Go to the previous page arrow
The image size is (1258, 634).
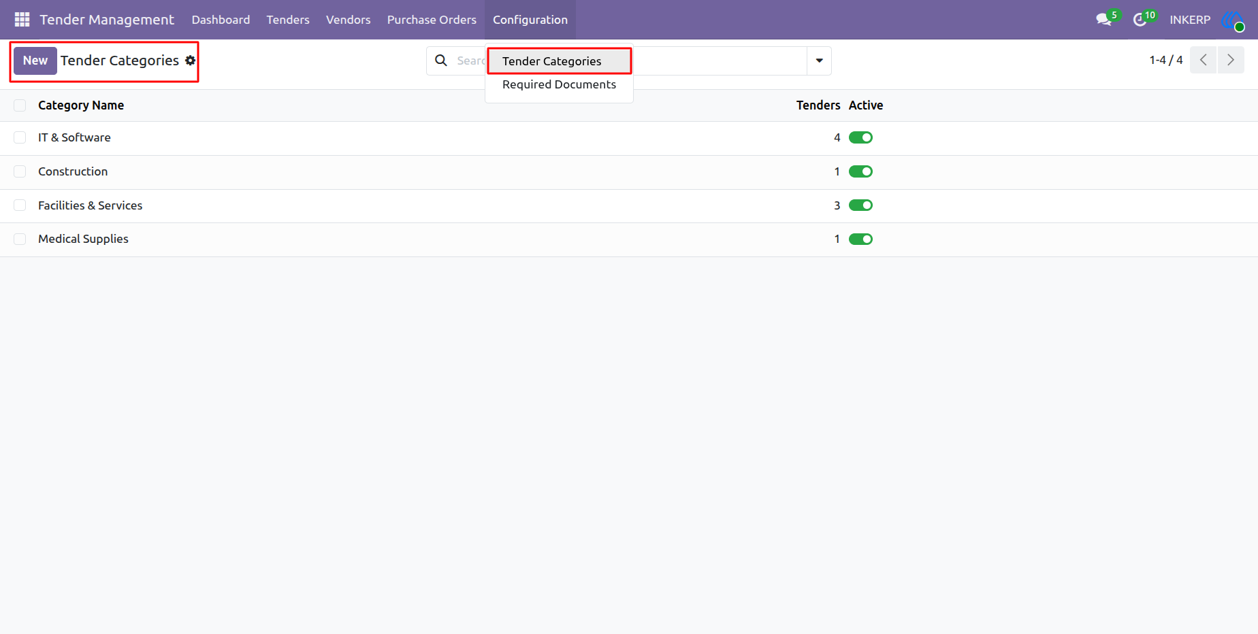point(1203,60)
